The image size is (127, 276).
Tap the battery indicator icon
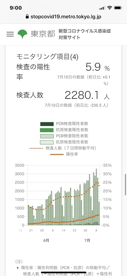click(x=118, y=8)
